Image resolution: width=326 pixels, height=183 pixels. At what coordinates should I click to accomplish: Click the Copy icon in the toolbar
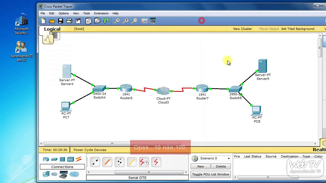88,21
